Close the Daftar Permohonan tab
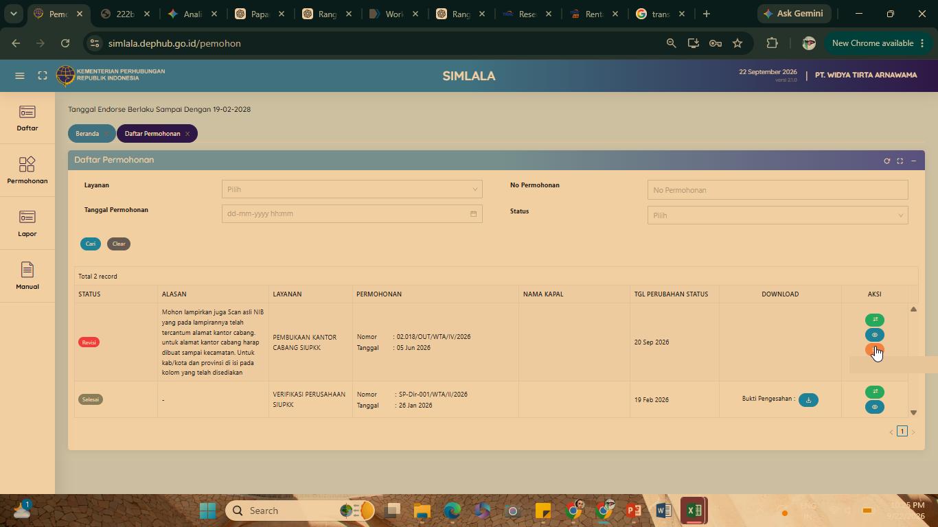This screenshot has height=527, width=938. coord(187,134)
